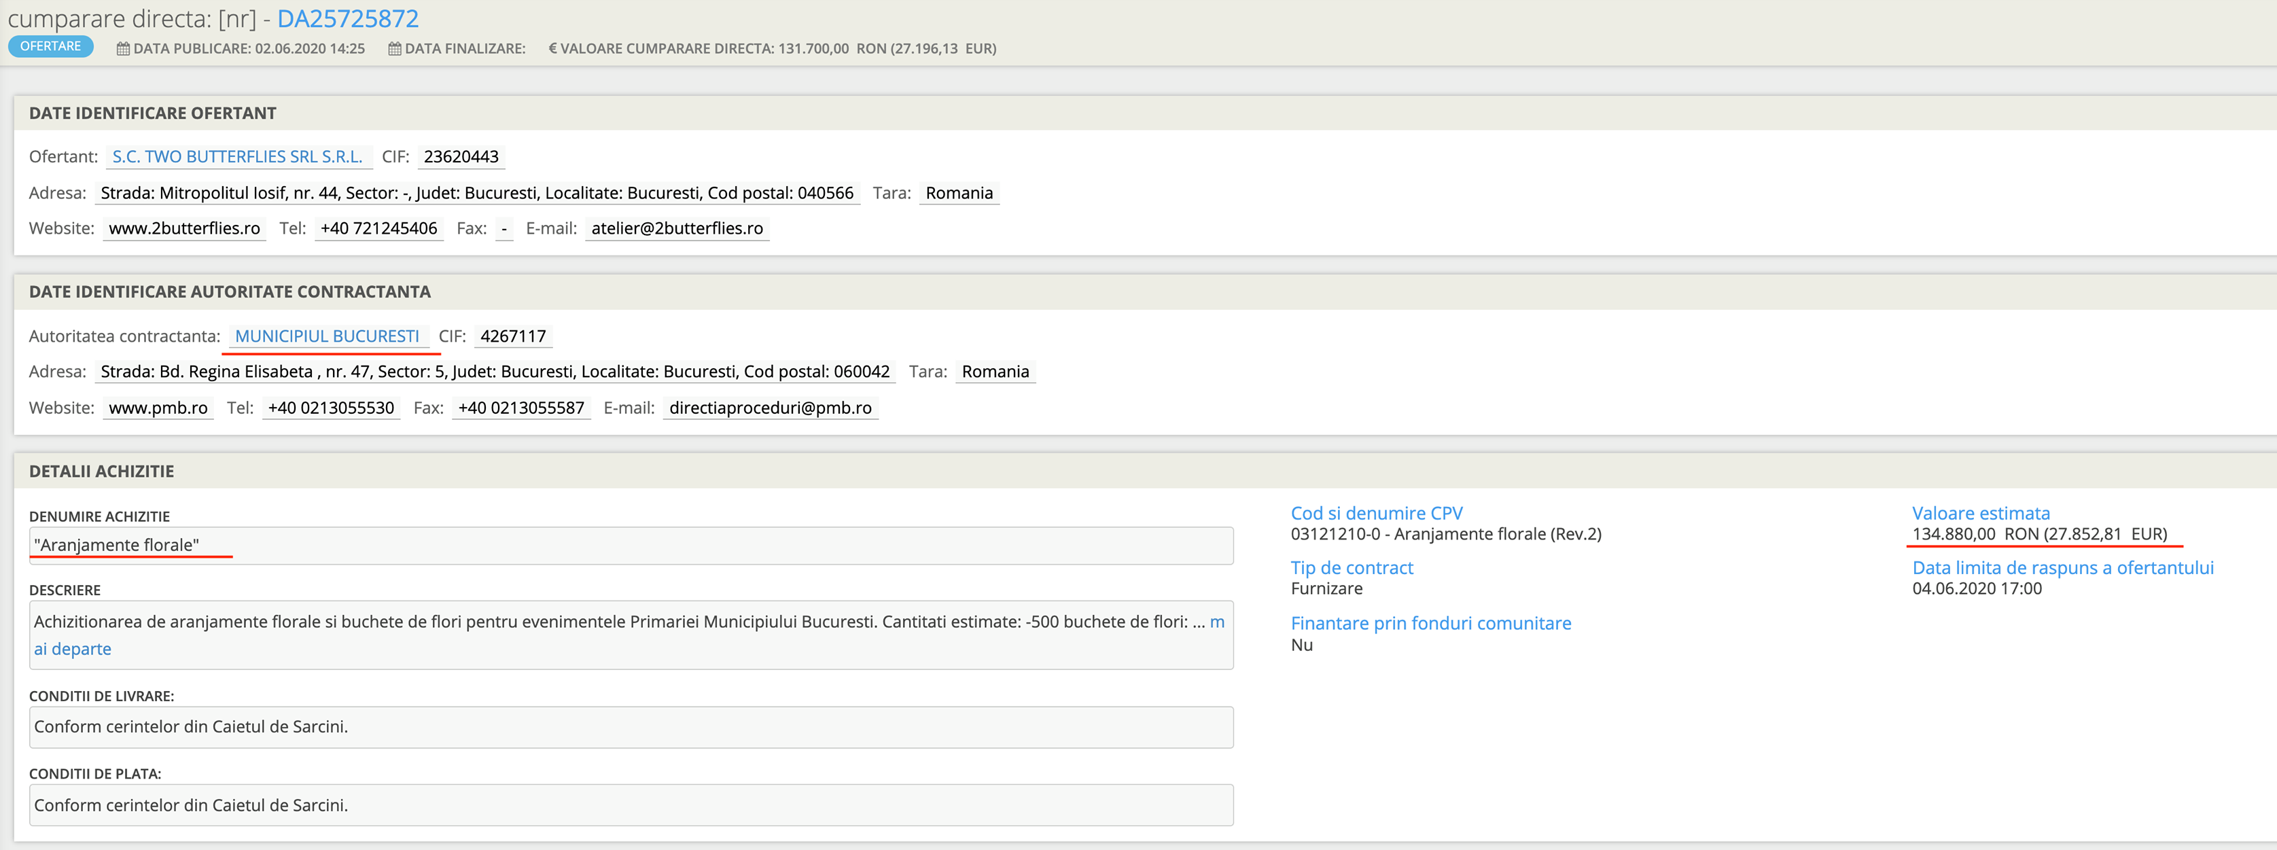
Task: Click the 'DATE IDENTIFICARE OFERTANT' section header
Action: click(x=152, y=113)
